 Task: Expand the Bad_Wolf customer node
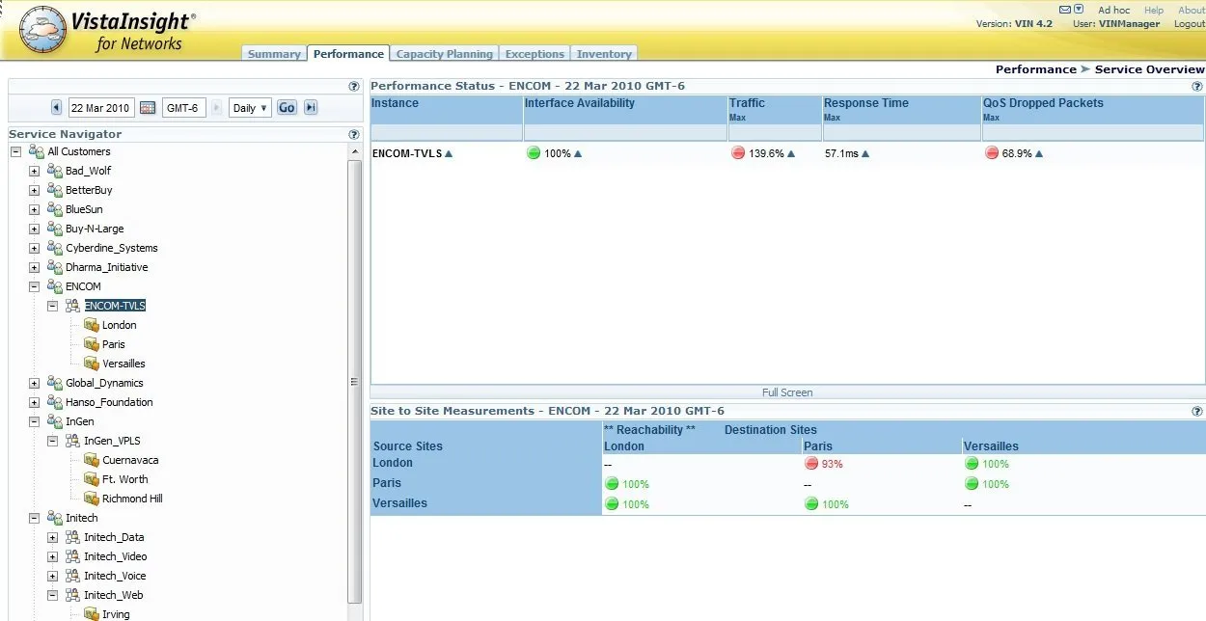point(34,171)
